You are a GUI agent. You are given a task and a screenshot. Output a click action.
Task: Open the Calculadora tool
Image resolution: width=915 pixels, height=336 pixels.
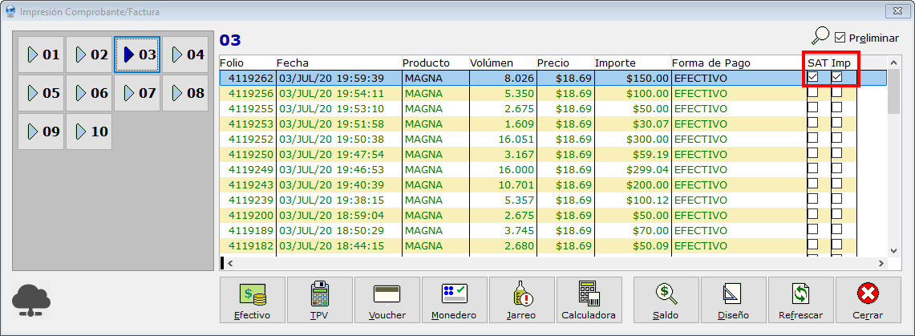click(588, 301)
